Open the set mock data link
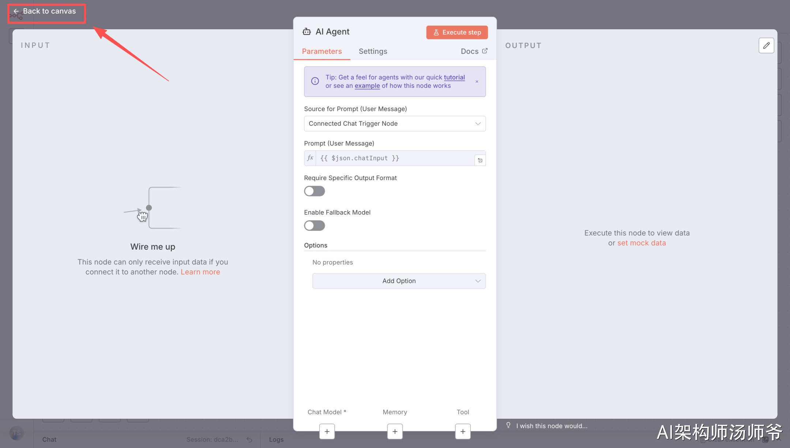 coord(642,243)
